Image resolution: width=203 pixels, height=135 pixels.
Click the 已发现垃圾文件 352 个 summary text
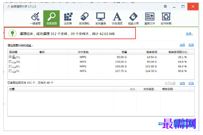tap(31, 83)
